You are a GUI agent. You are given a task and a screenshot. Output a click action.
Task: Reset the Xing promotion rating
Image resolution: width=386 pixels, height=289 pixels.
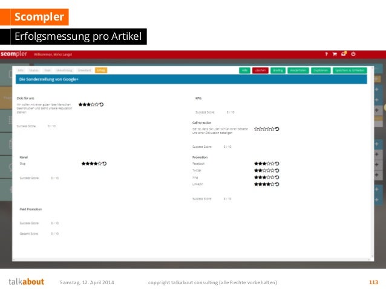pos(277,177)
